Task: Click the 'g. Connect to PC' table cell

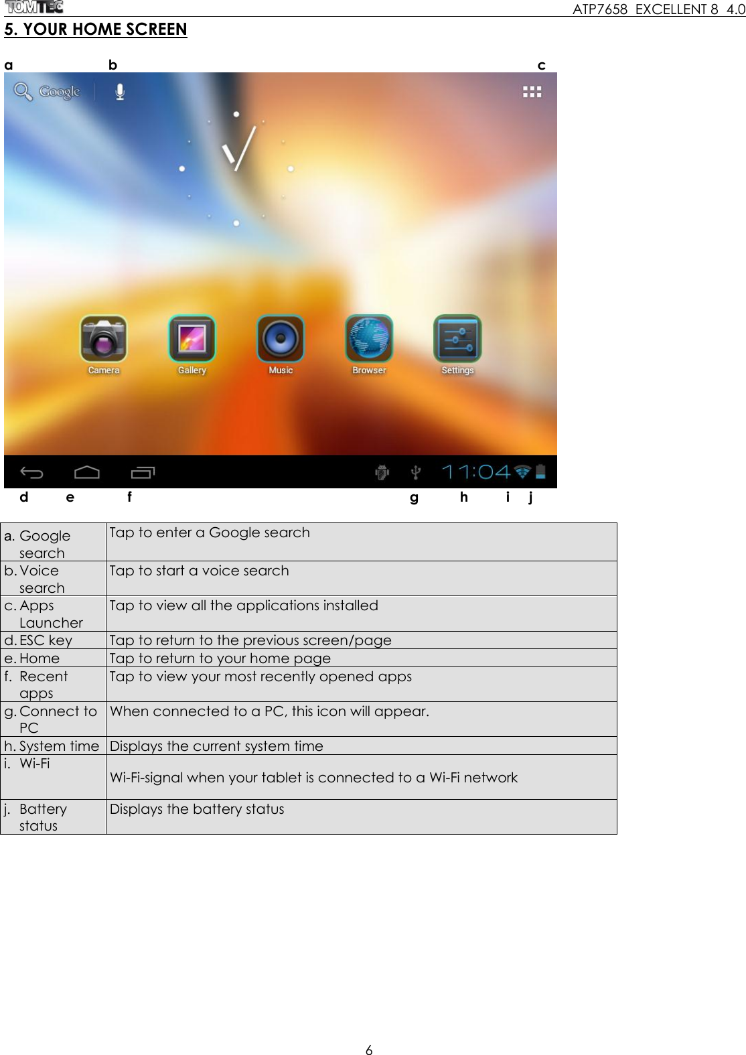Action: [55, 719]
